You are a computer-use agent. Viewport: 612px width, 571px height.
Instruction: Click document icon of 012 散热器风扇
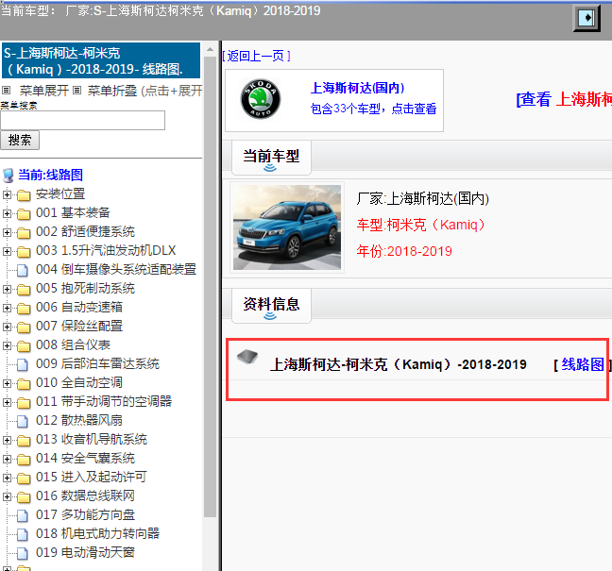click(x=23, y=421)
